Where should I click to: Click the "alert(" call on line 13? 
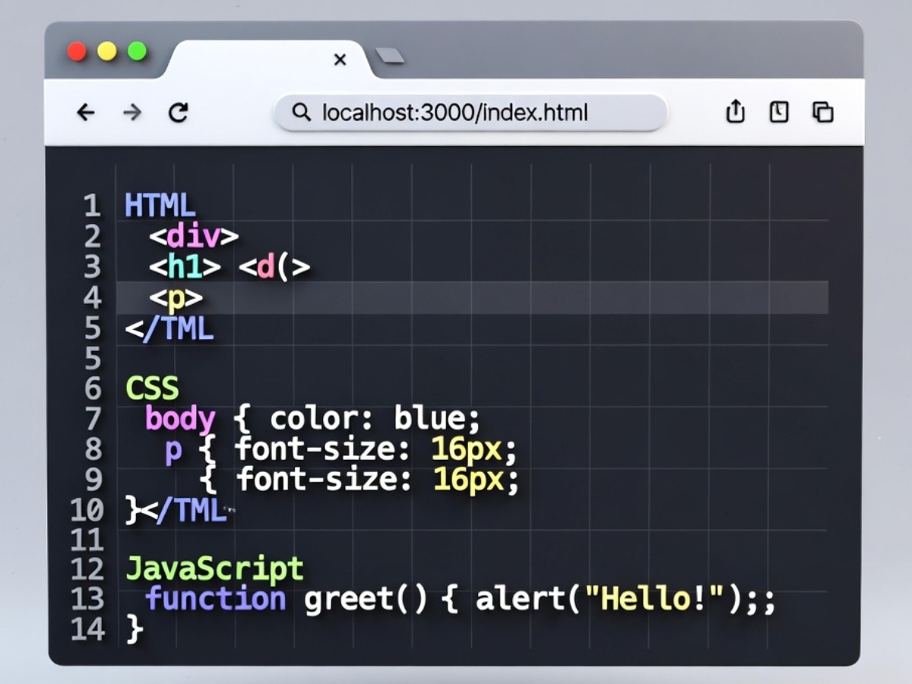point(530,599)
